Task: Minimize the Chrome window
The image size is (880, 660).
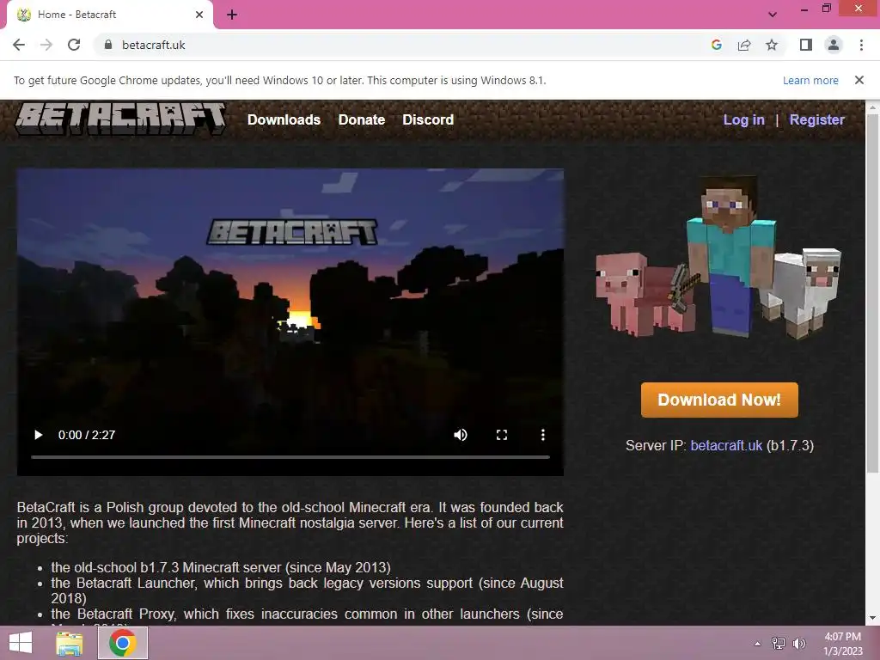Action: pyautogui.click(x=804, y=9)
